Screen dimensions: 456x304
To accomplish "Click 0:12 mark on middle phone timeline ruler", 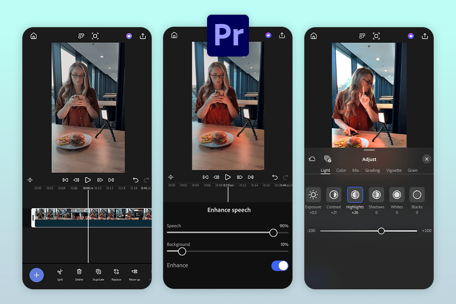I will [243, 185].
